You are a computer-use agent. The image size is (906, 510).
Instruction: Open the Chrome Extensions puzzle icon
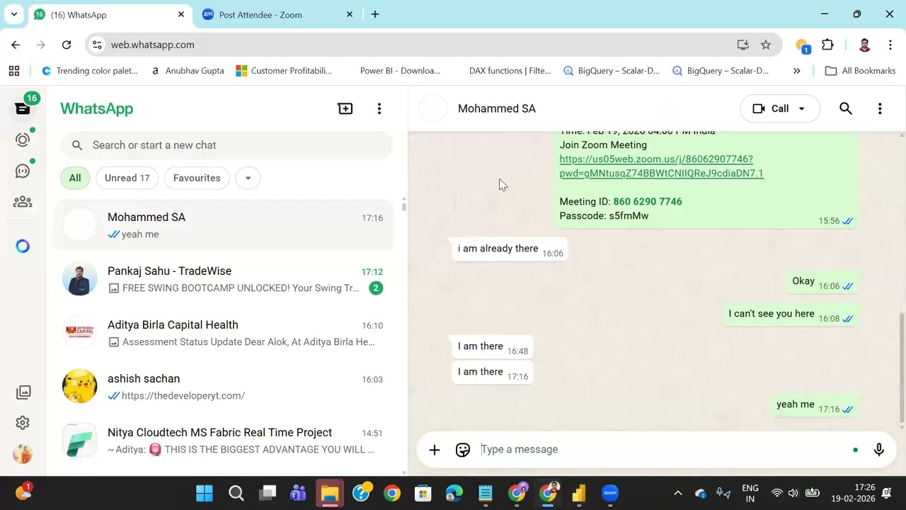(827, 45)
